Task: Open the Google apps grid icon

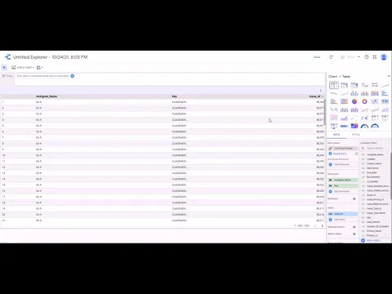Action: [375, 57]
